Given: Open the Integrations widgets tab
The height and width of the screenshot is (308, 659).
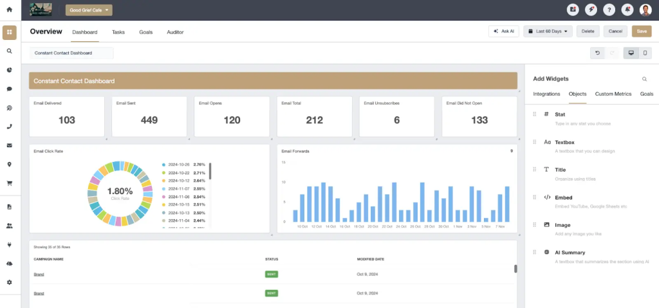Looking at the screenshot, I should [x=546, y=94].
